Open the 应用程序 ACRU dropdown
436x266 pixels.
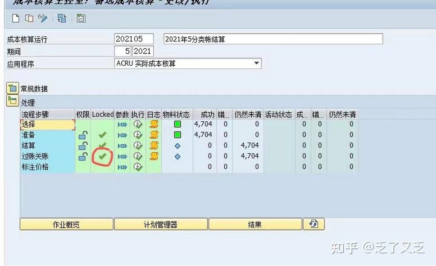click(257, 63)
